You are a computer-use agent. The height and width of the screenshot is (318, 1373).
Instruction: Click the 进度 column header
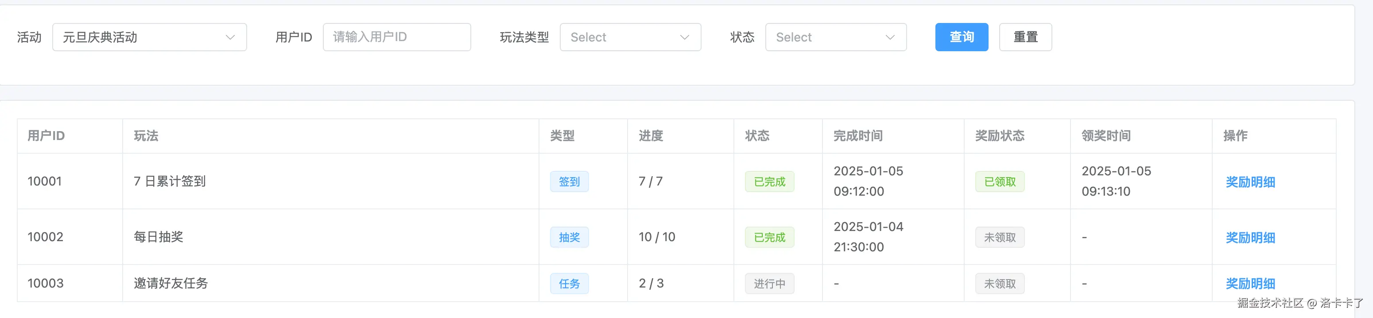pyautogui.click(x=651, y=136)
